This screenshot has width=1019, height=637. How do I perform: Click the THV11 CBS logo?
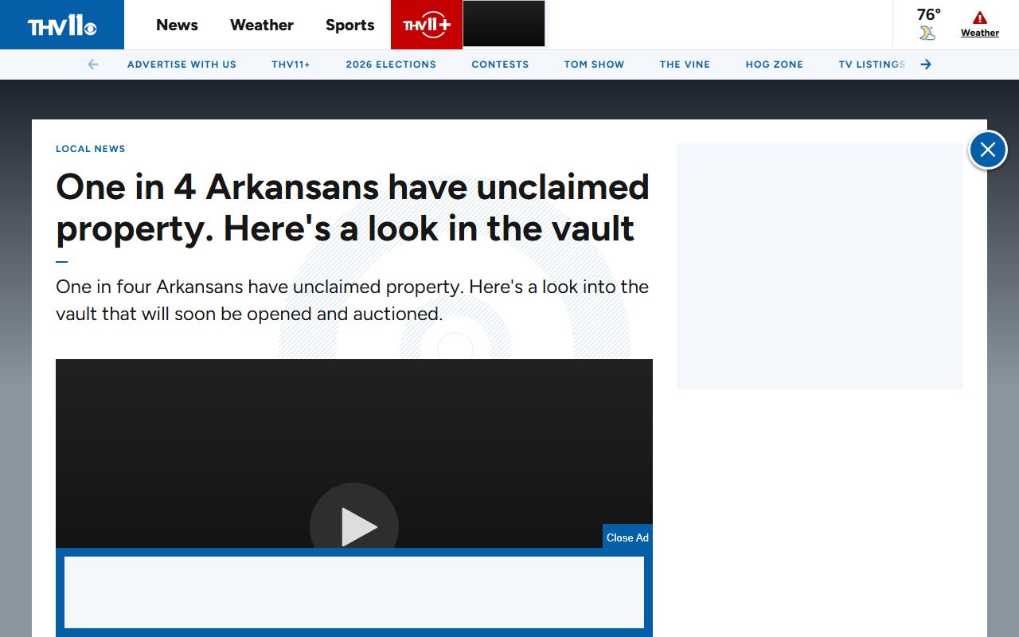pos(62,25)
